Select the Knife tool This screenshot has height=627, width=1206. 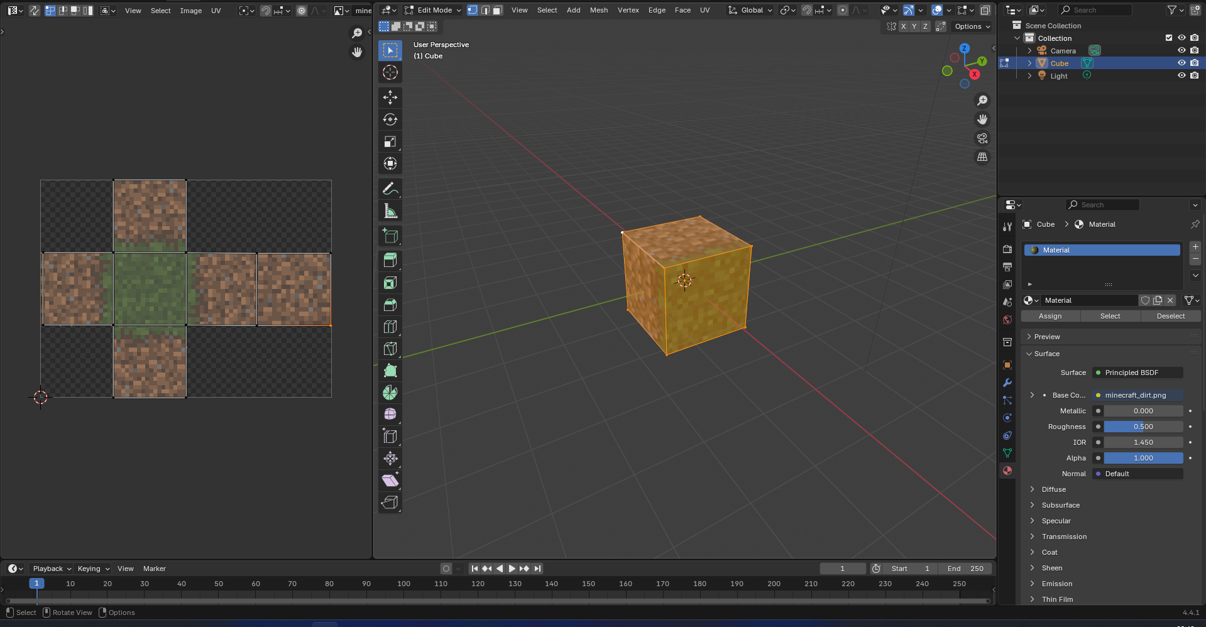[x=390, y=349]
